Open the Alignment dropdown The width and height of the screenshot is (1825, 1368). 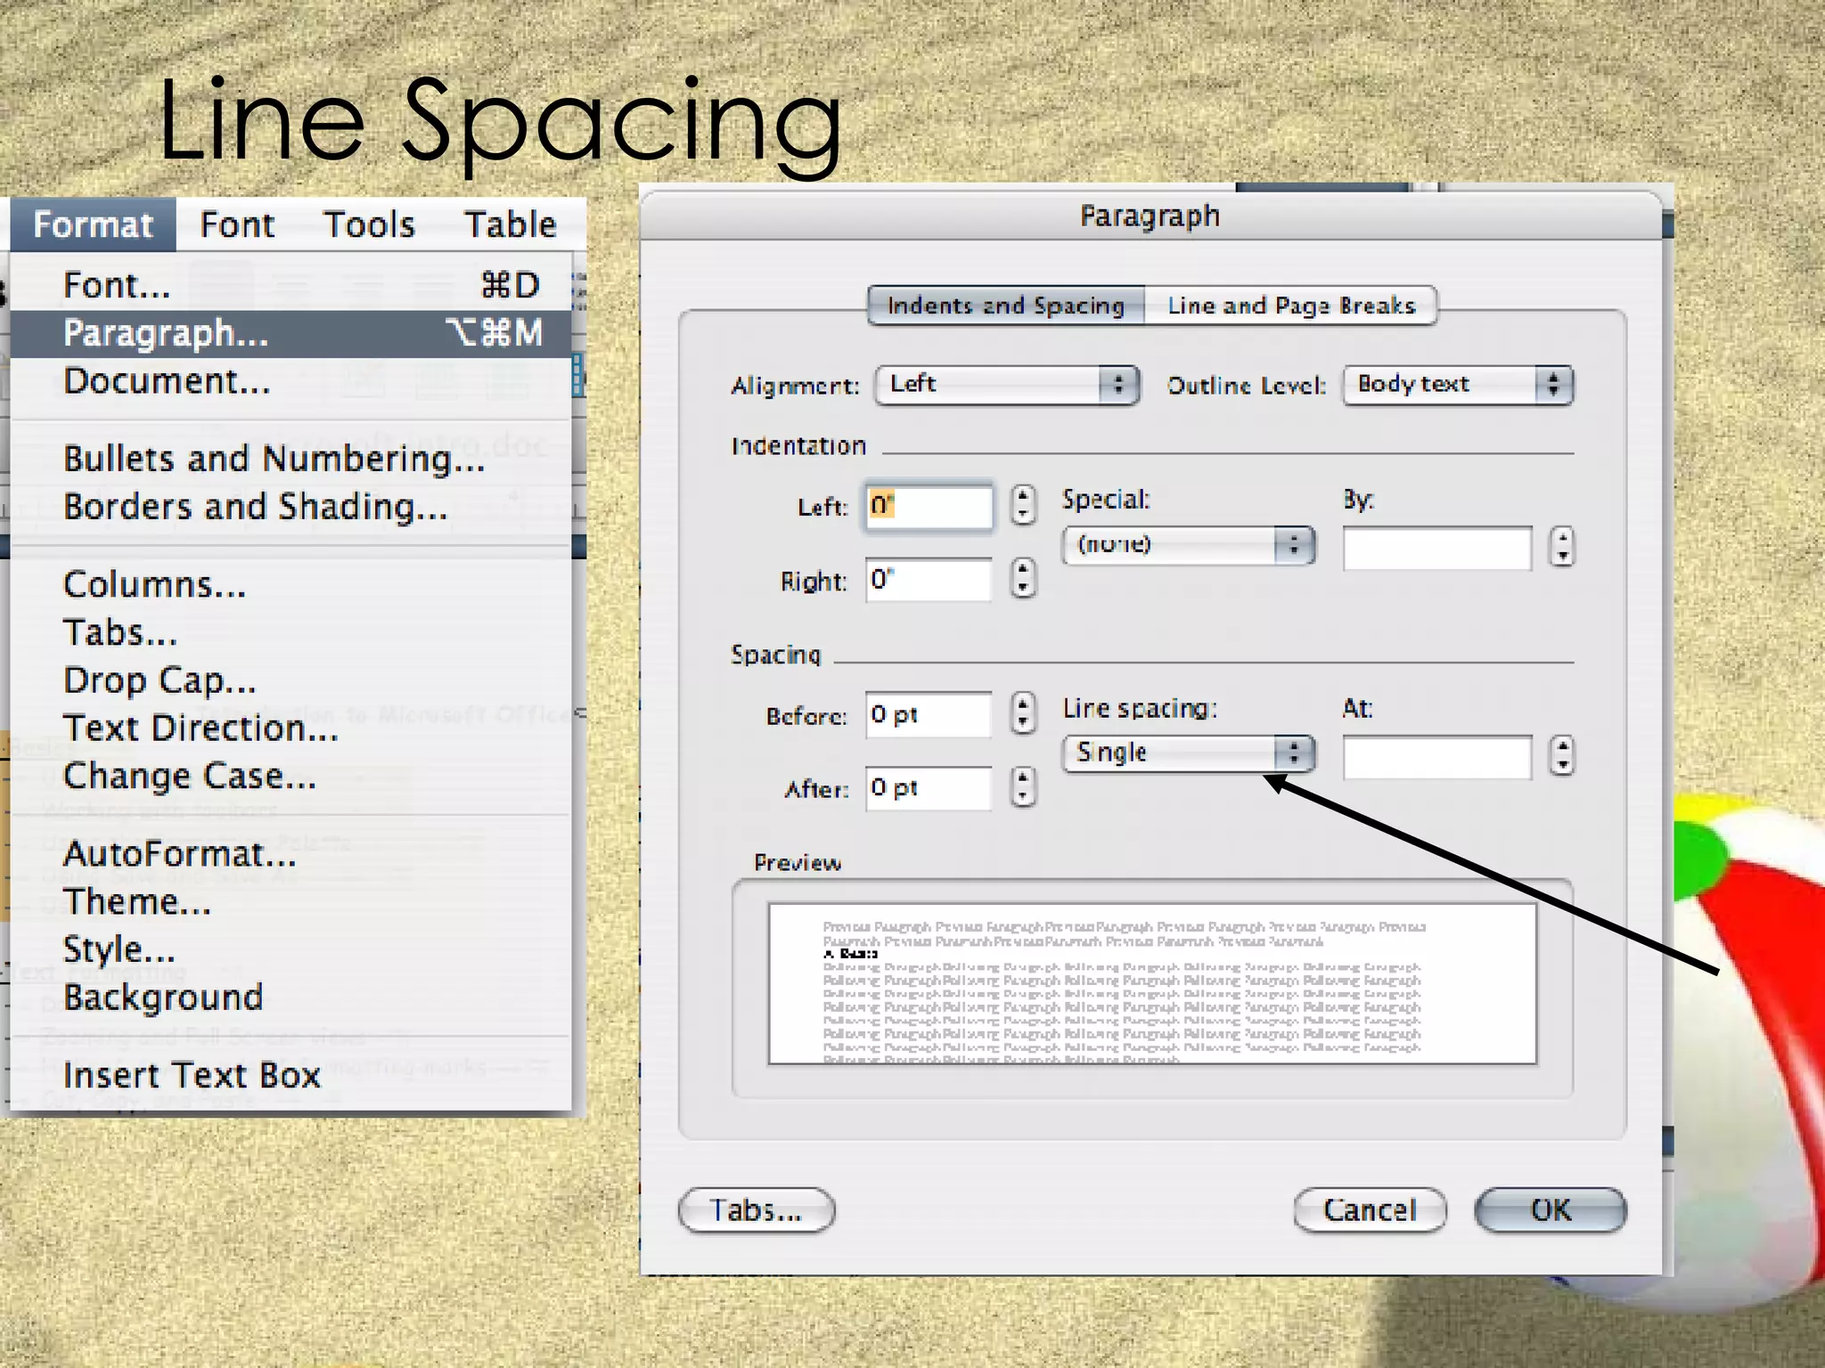pos(1007,385)
